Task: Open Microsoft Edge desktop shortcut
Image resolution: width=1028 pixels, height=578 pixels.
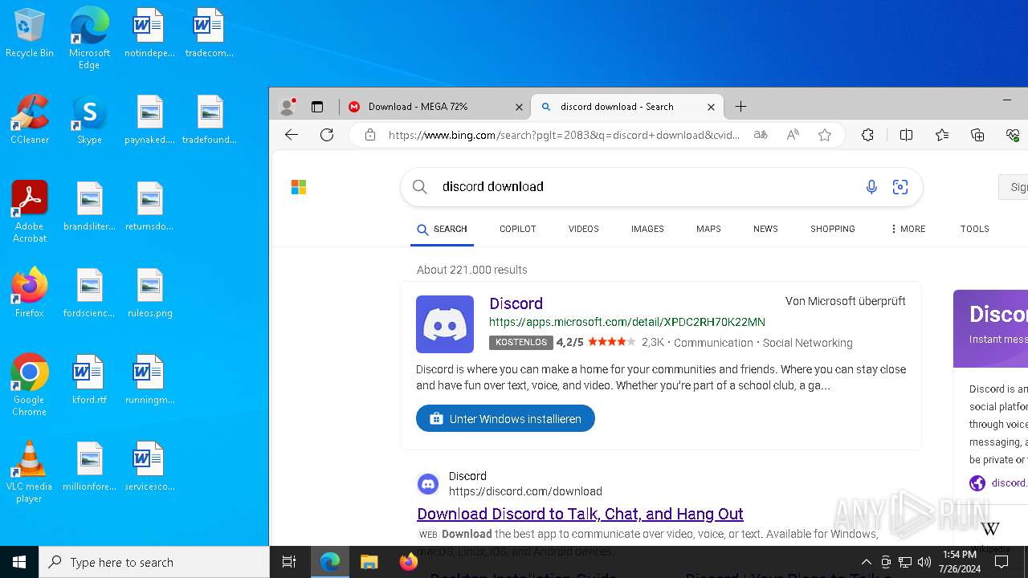Action: [89, 38]
